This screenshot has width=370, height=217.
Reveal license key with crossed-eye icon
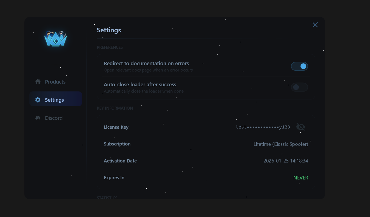(301, 127)
